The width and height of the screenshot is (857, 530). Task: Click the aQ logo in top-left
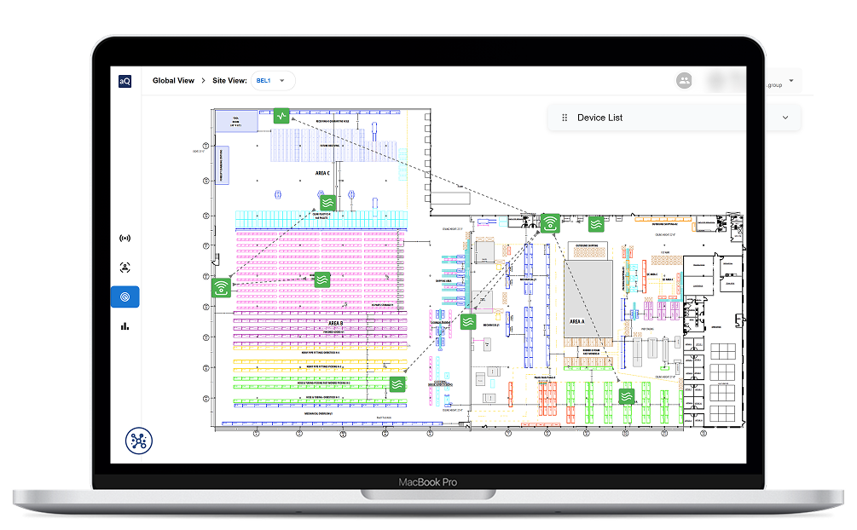[124, 81]
